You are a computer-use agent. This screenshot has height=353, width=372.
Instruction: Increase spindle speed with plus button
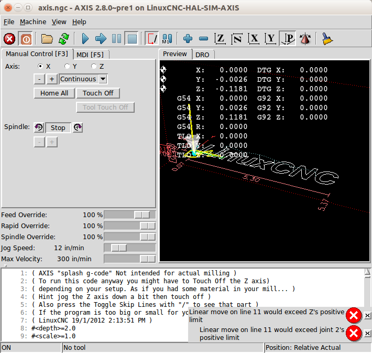[52, 142]
